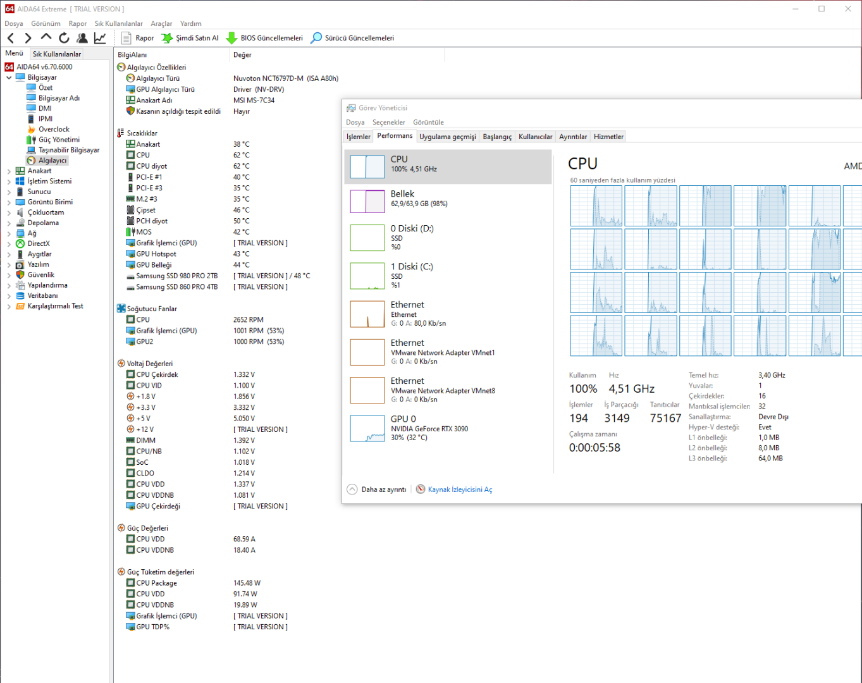Screen dimensions: 862x683
Task: Select the CPU performance graph thumbnail
Action: (367, 167)
